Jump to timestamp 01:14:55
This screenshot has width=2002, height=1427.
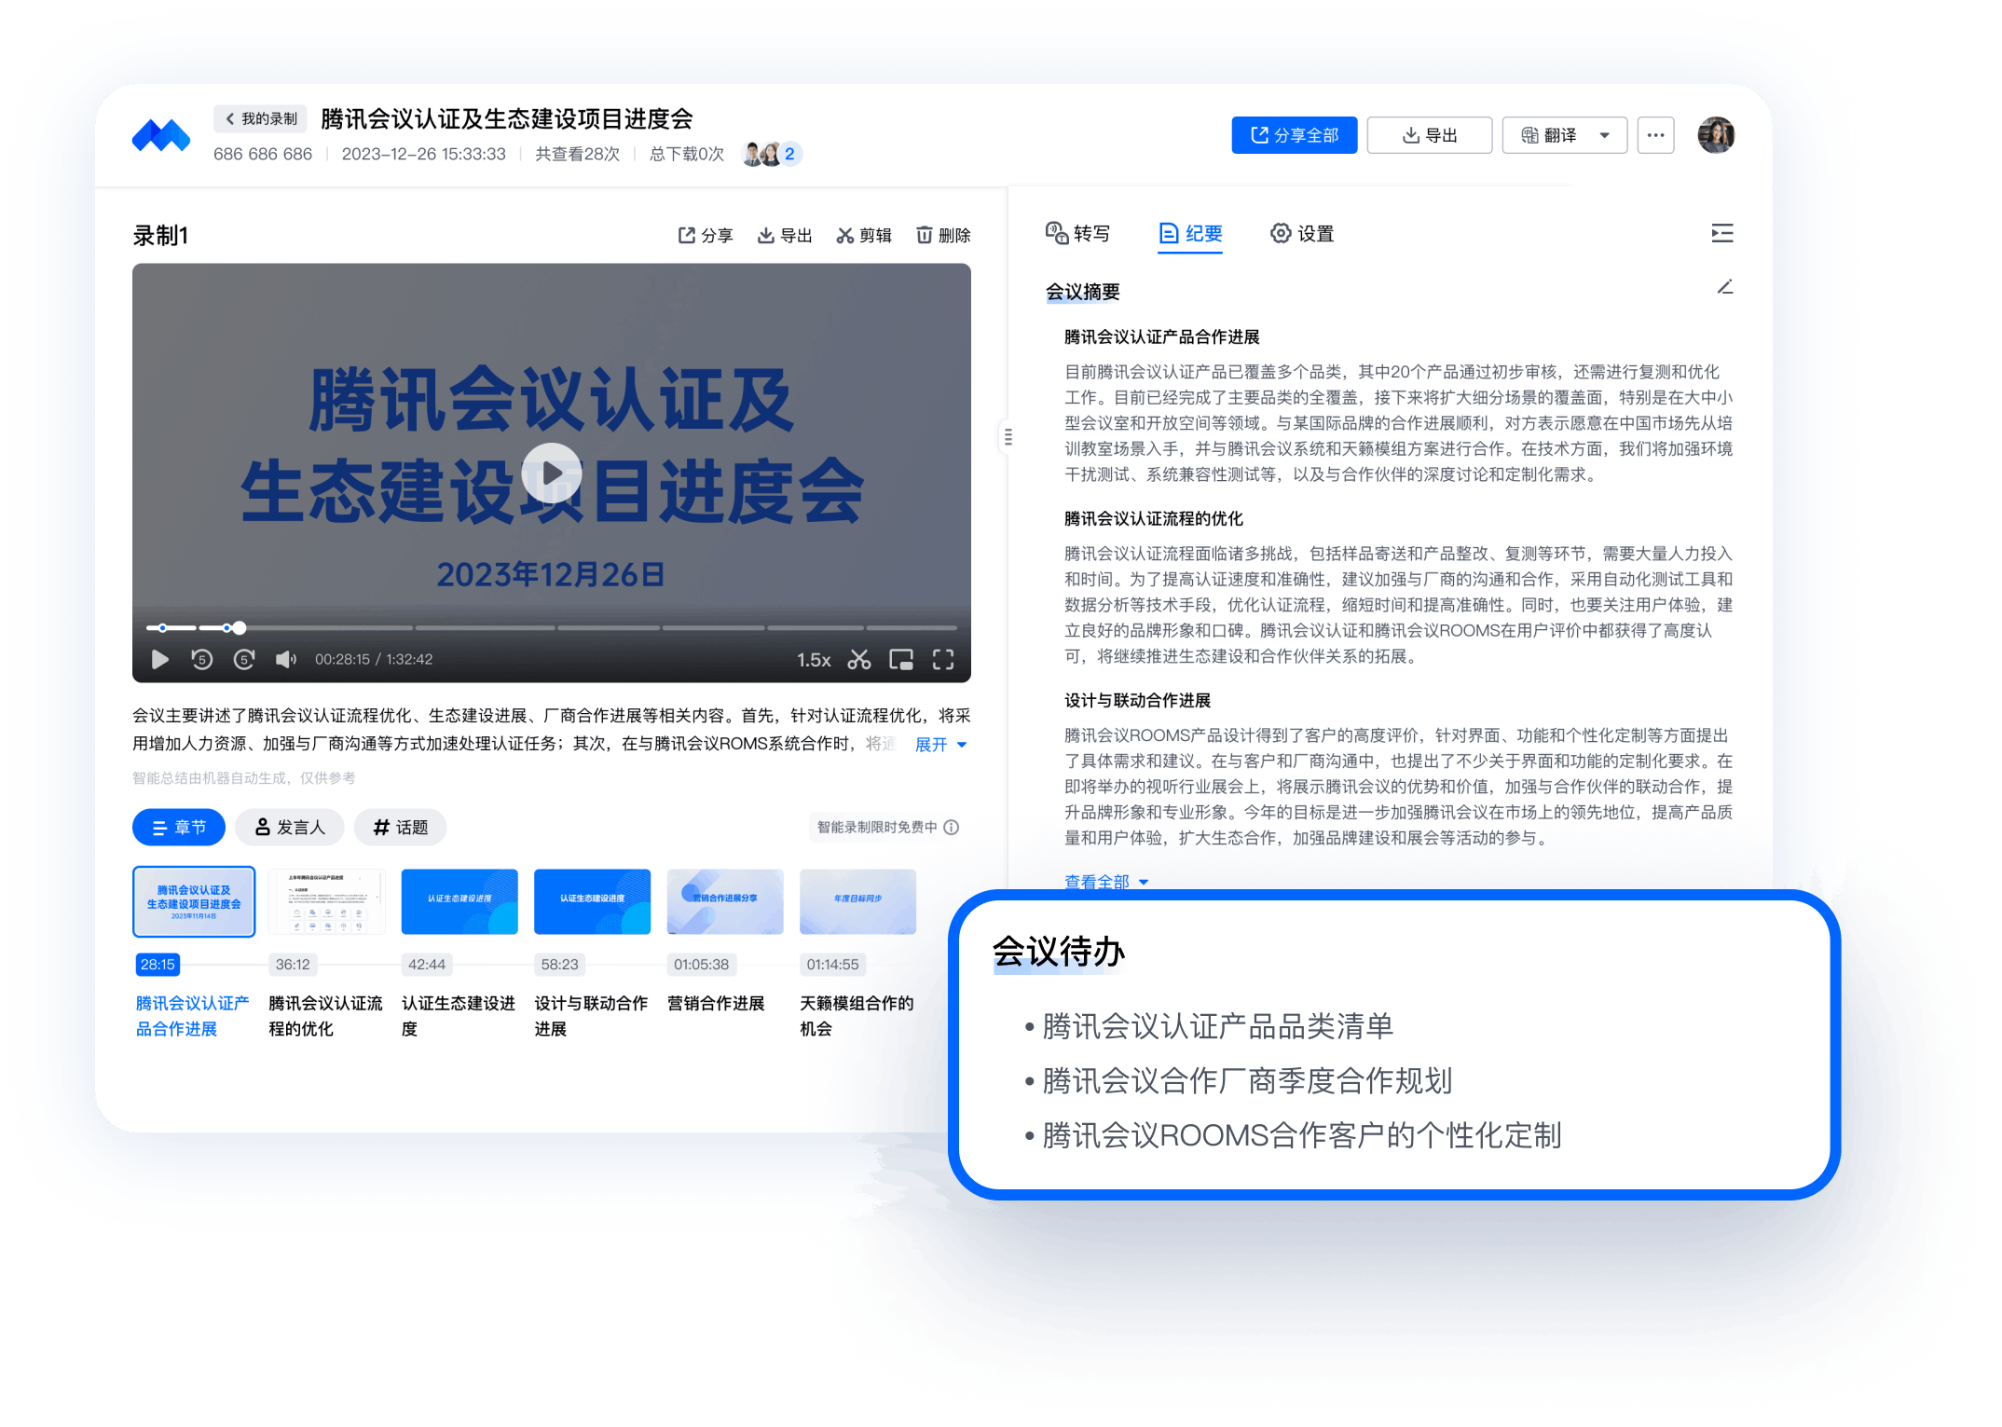833,965
